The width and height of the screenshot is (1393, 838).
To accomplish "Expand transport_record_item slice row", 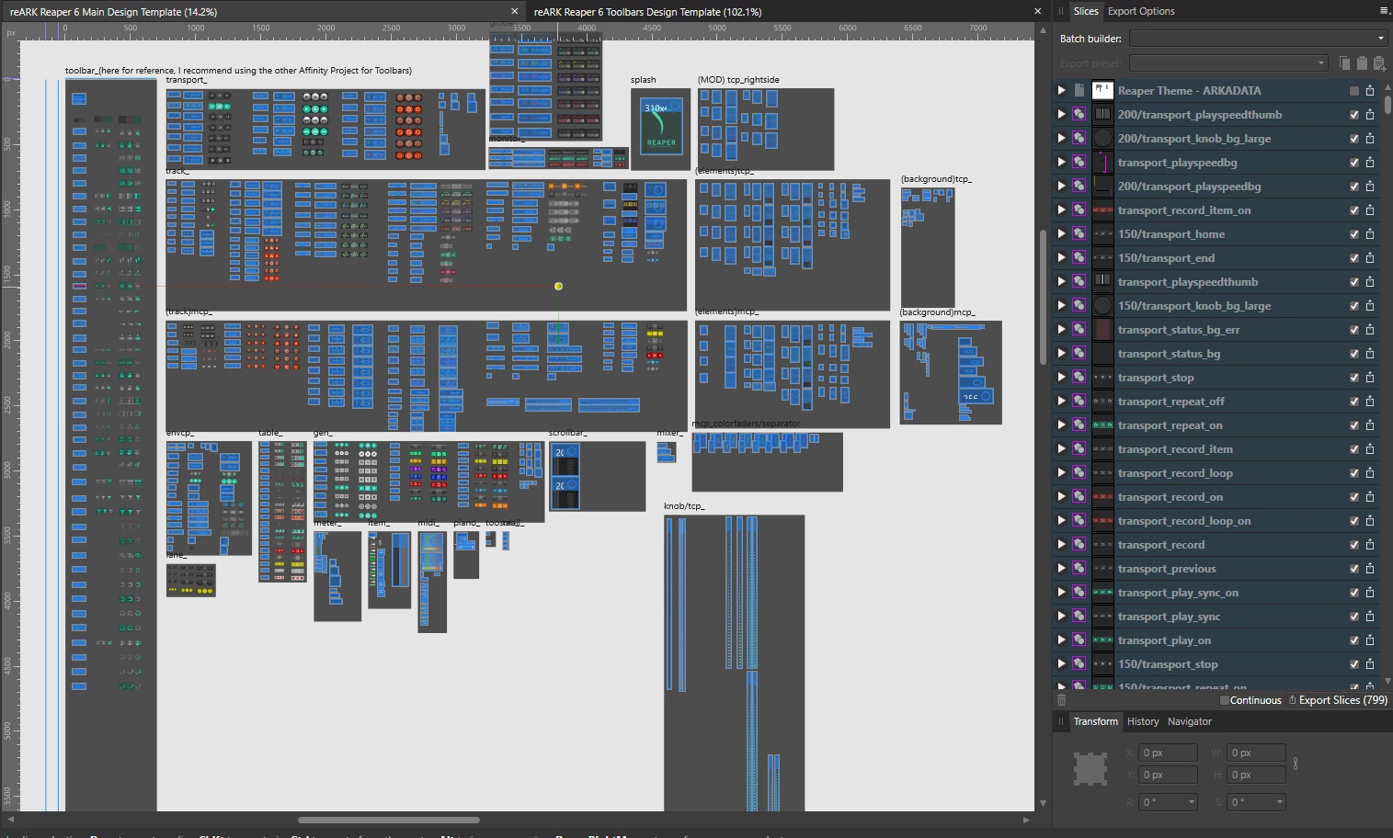I will (1061, 448).
